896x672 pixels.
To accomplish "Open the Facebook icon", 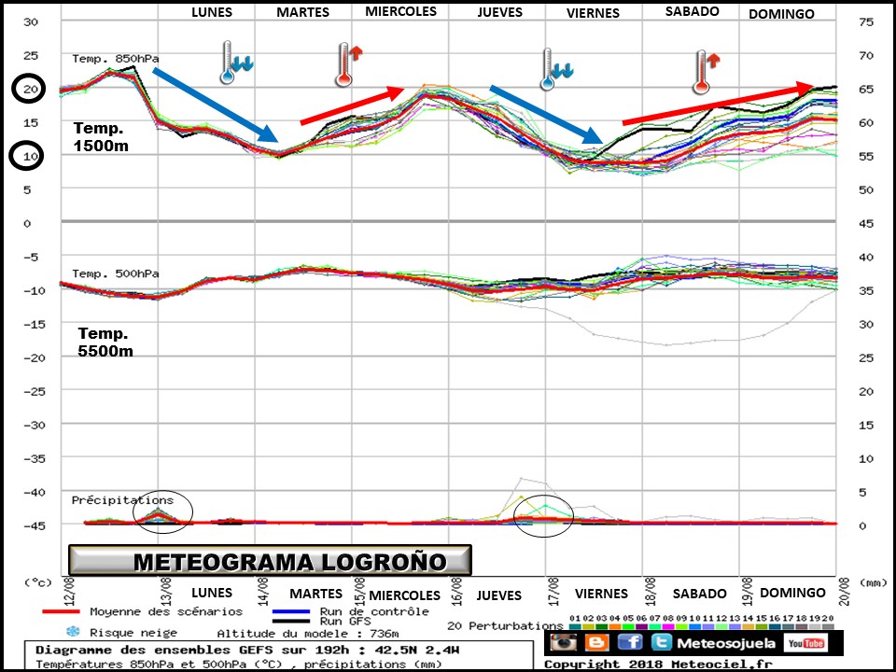I will coord(630,642).
